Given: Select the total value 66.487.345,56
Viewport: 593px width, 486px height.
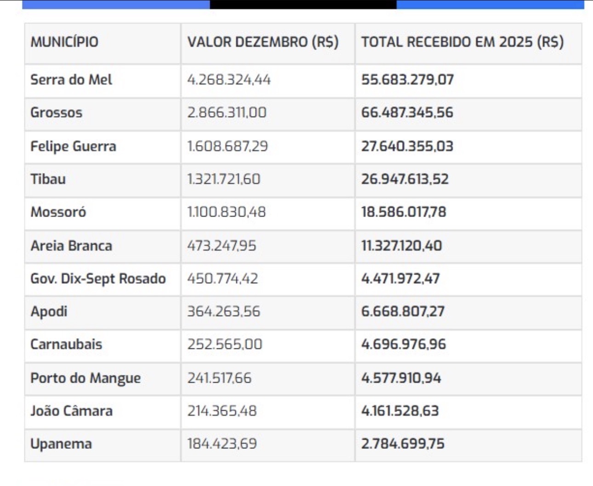Looking at the screenshot, I should pyautogui.click(x=407, y=113).
